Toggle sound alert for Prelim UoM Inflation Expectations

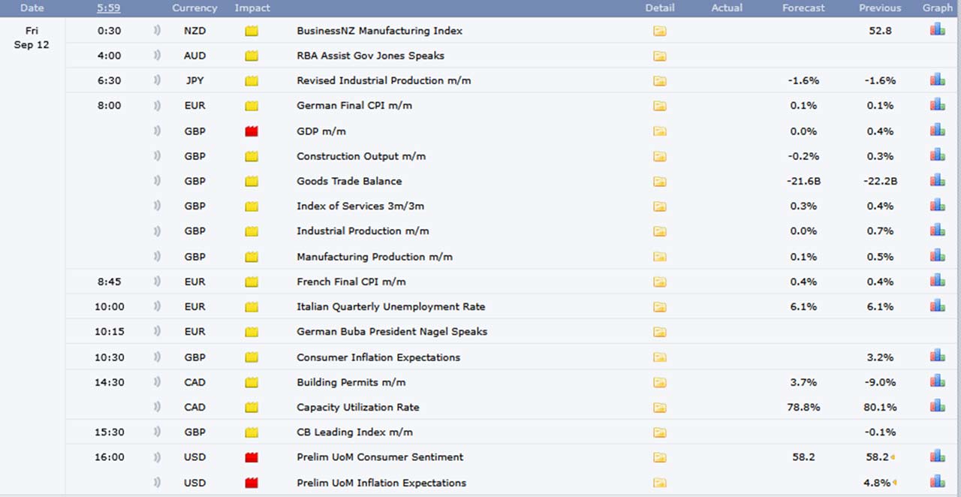tap(157, 483)
